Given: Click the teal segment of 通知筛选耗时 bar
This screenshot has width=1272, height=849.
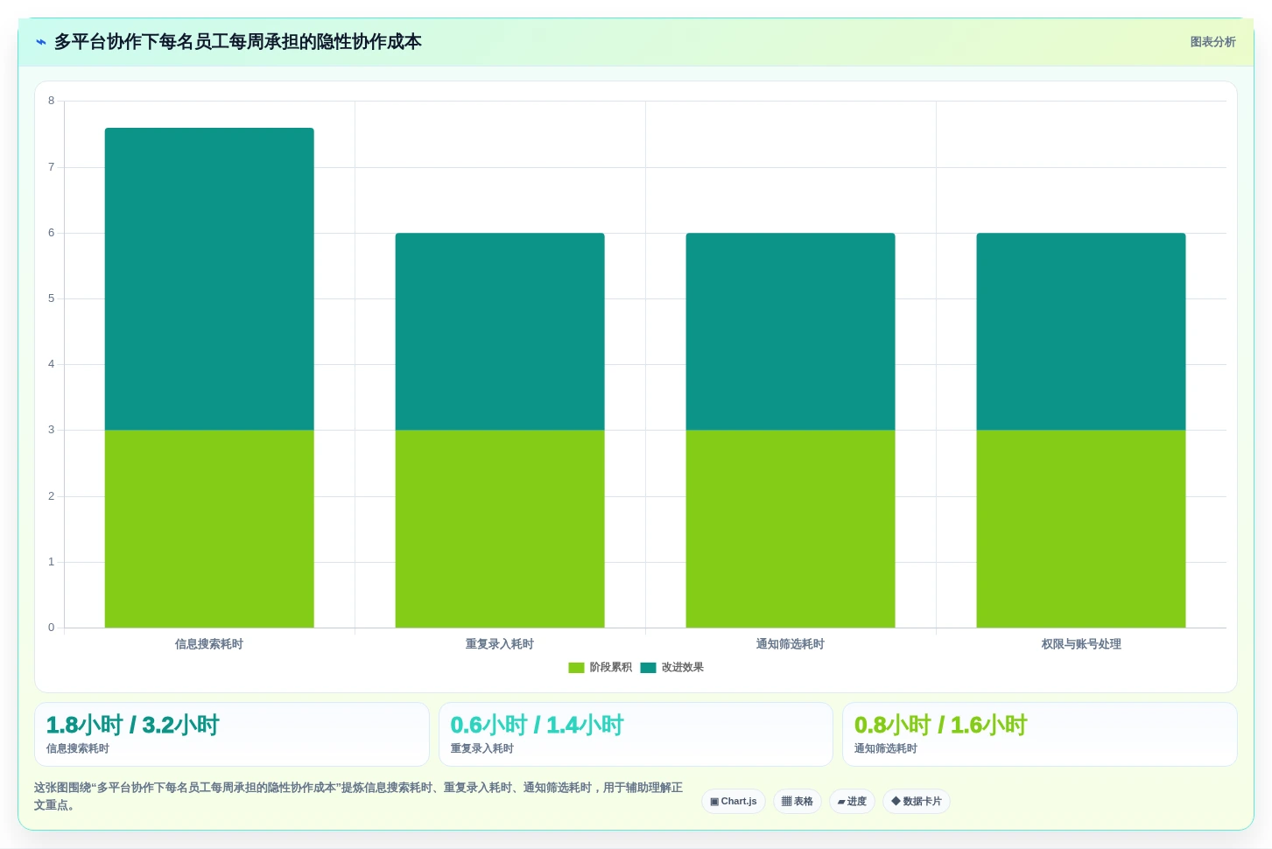Looking at the screenshot, I should (791, 332).
